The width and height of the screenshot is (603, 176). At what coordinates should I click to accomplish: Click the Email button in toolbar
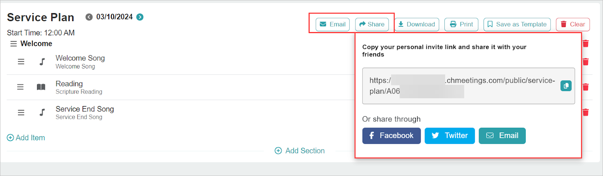(x=332, y=24)
